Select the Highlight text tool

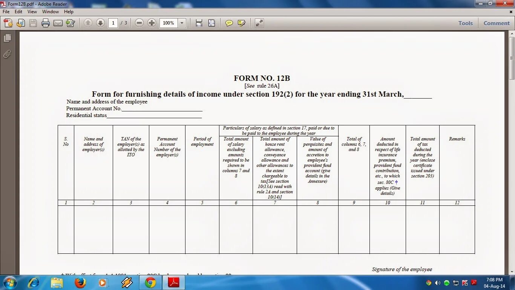point(242,23)
